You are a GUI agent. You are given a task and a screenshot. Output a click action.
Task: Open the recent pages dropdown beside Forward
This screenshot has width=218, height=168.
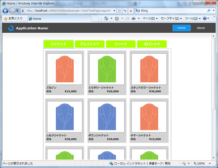[17, 10]
